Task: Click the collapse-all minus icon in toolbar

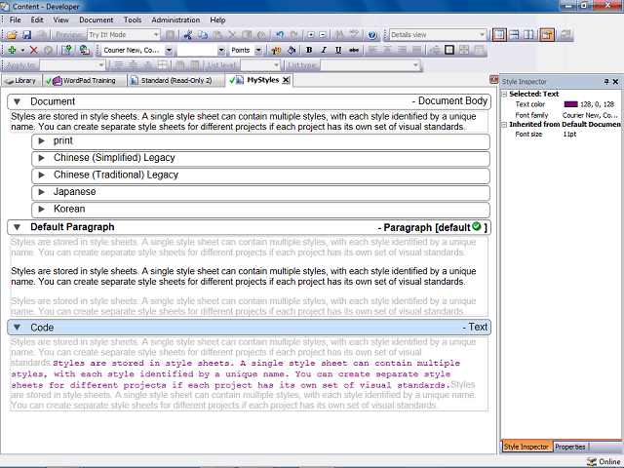Action: 323,35
